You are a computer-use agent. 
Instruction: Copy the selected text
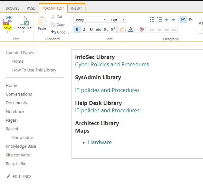(58, 24)
